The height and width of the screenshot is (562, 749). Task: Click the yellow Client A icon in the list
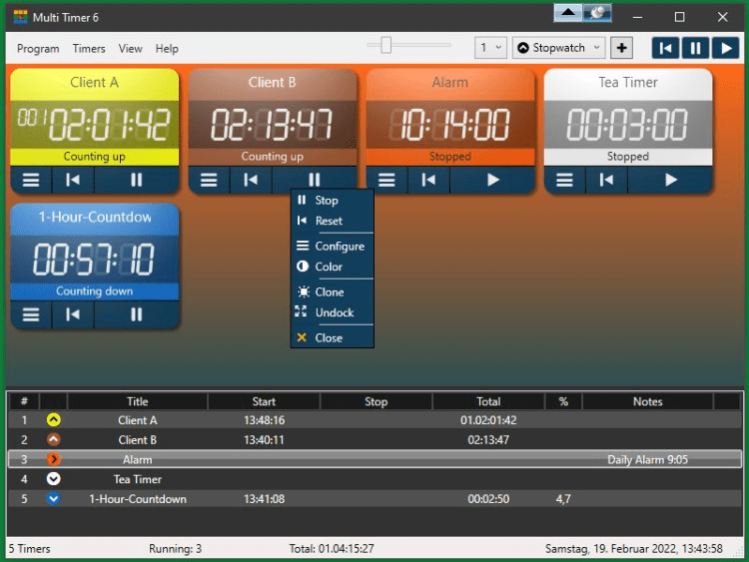[54, 420]
